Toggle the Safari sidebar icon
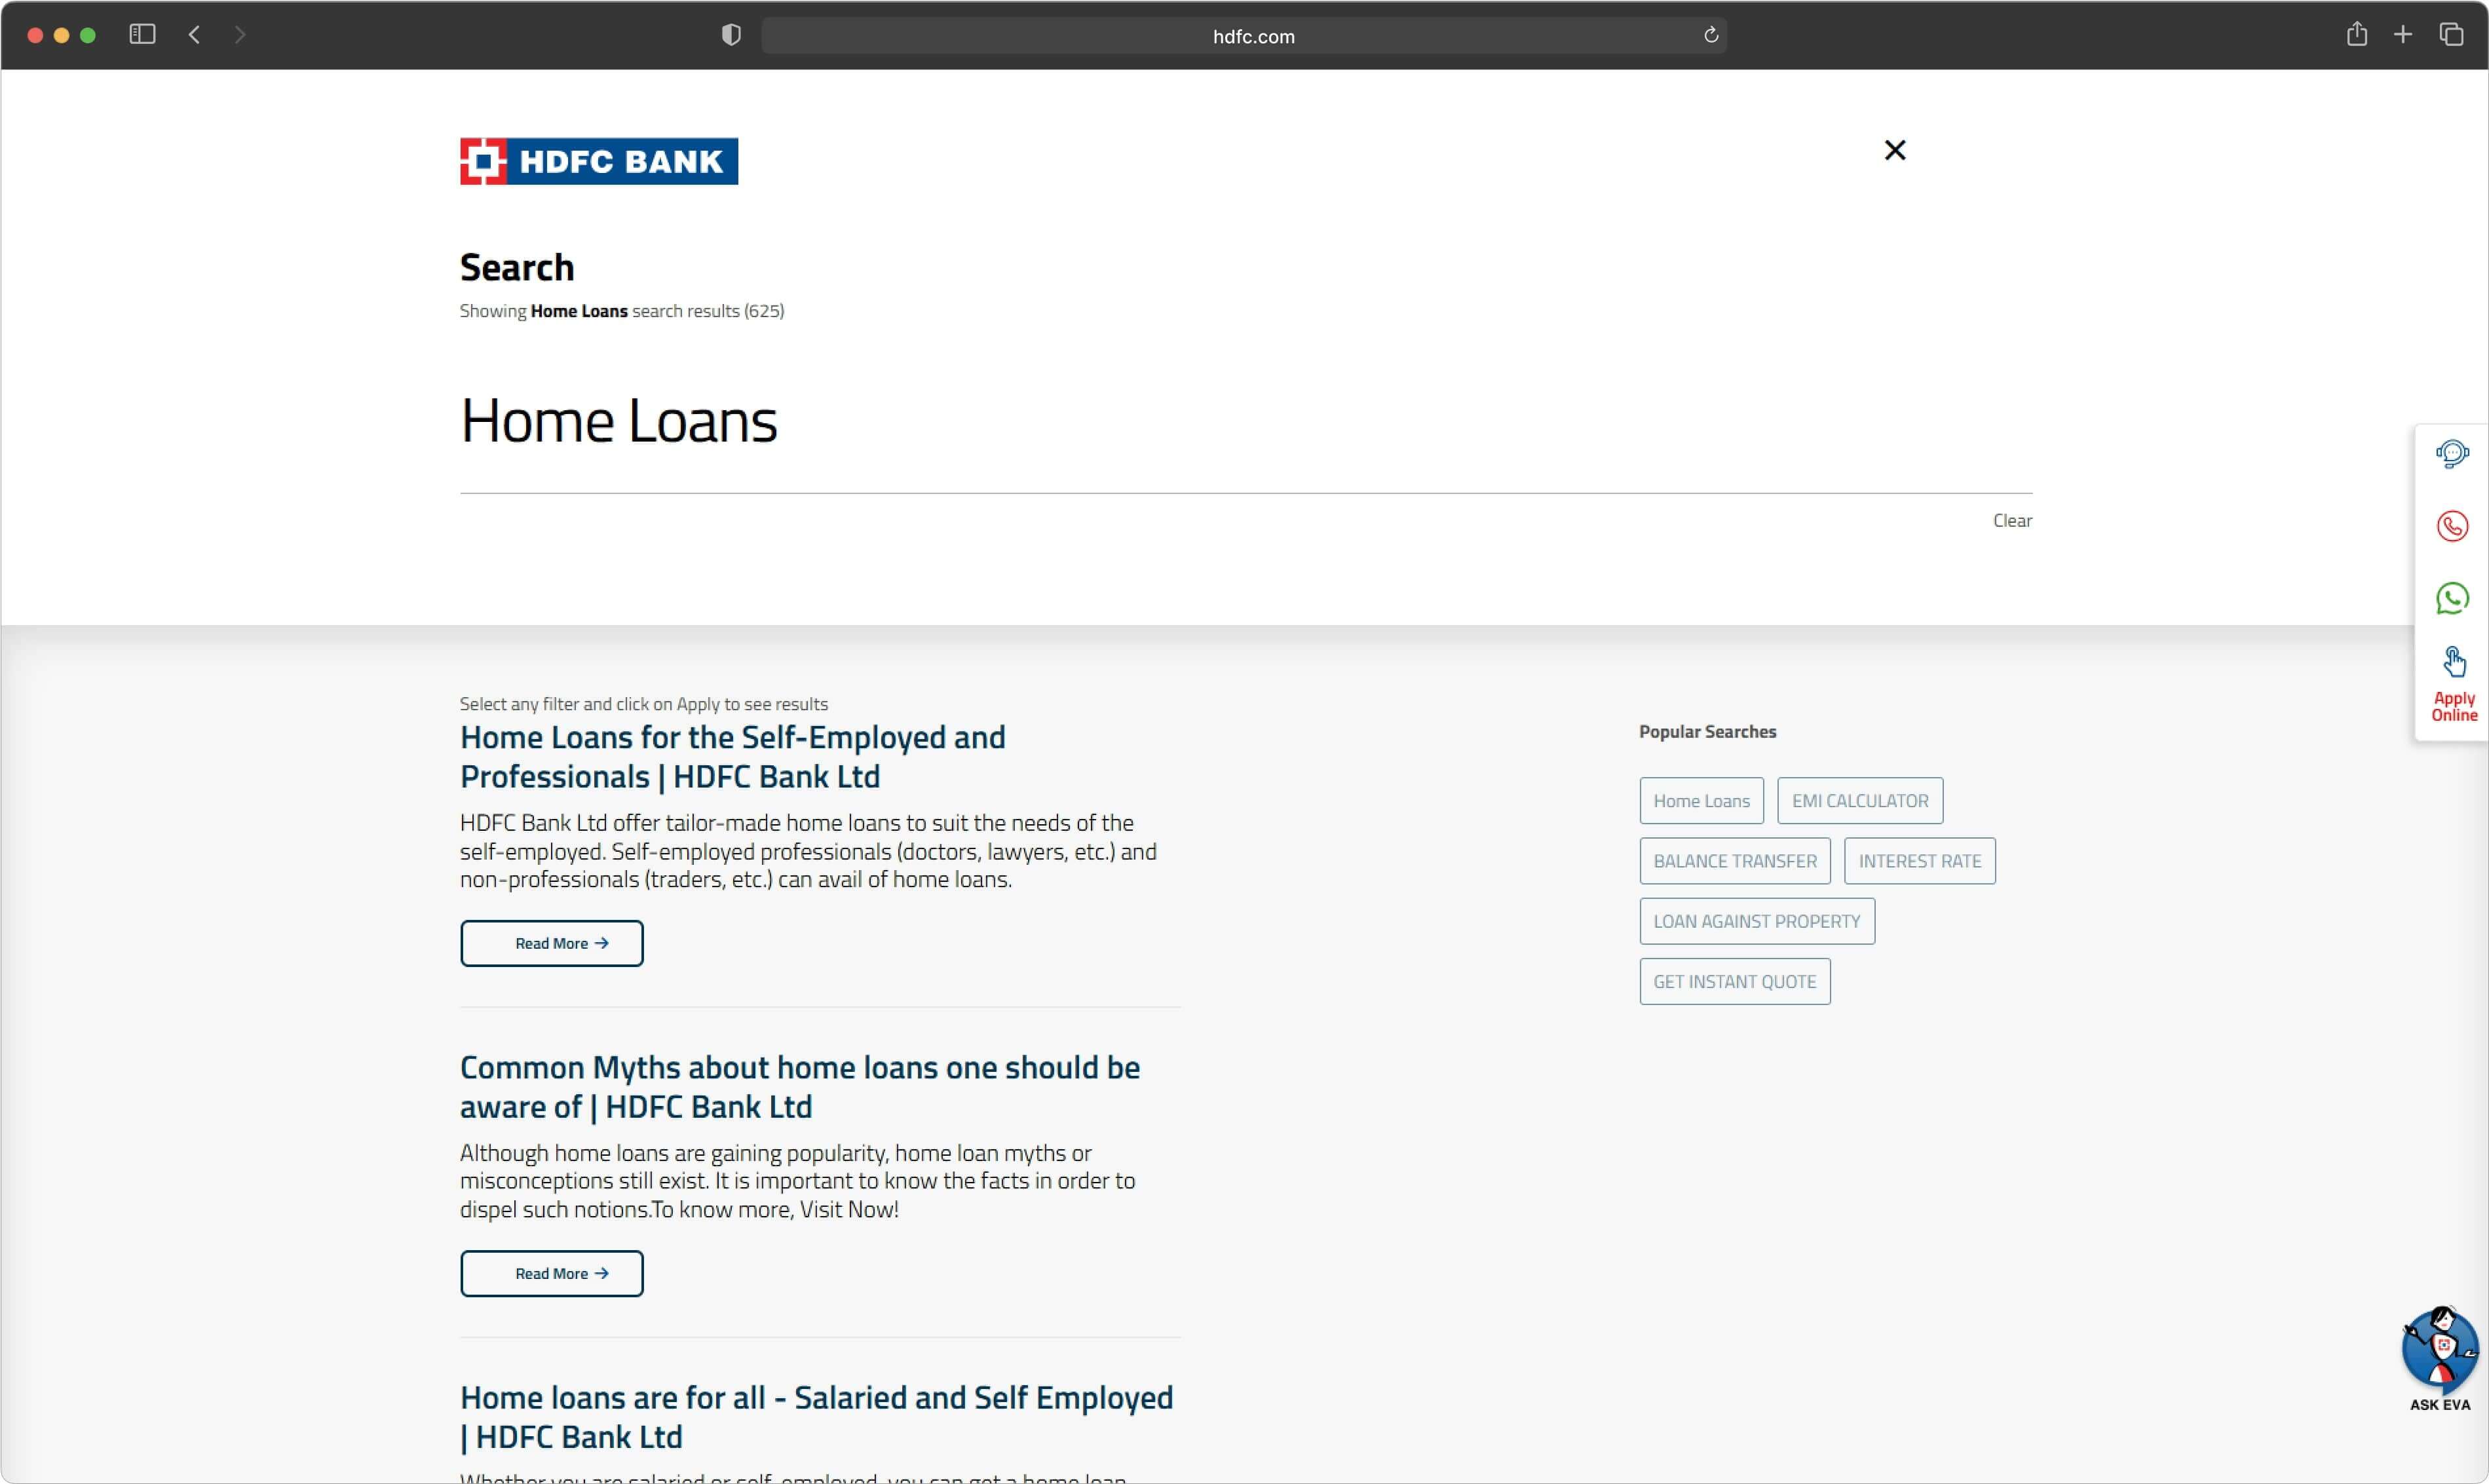 pos(142,35)
